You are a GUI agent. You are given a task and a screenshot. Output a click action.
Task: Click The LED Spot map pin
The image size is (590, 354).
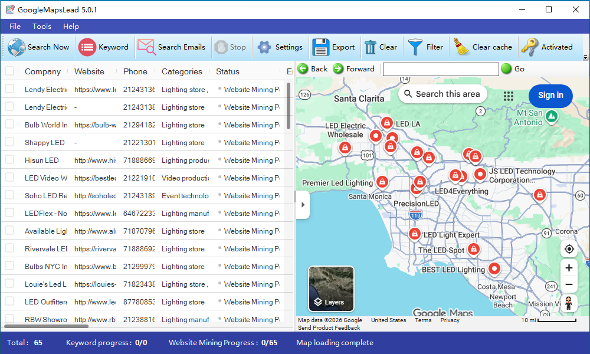tap(474, 250)
